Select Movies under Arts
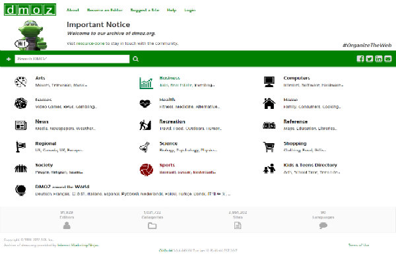Screen dimensions: 396x264 coord(42,85)
